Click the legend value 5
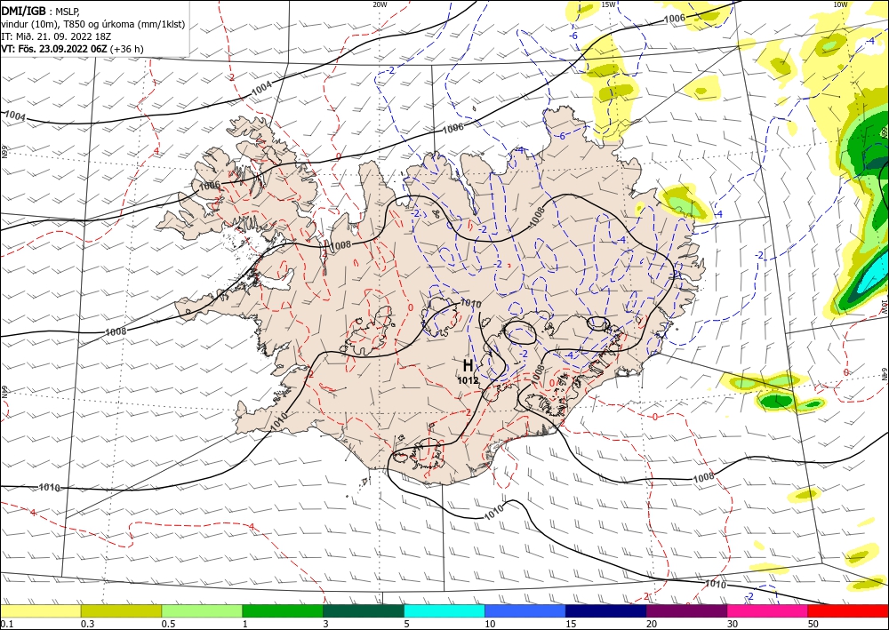The height and width of the screenshot is (630, 889). (x=406, y=624)
